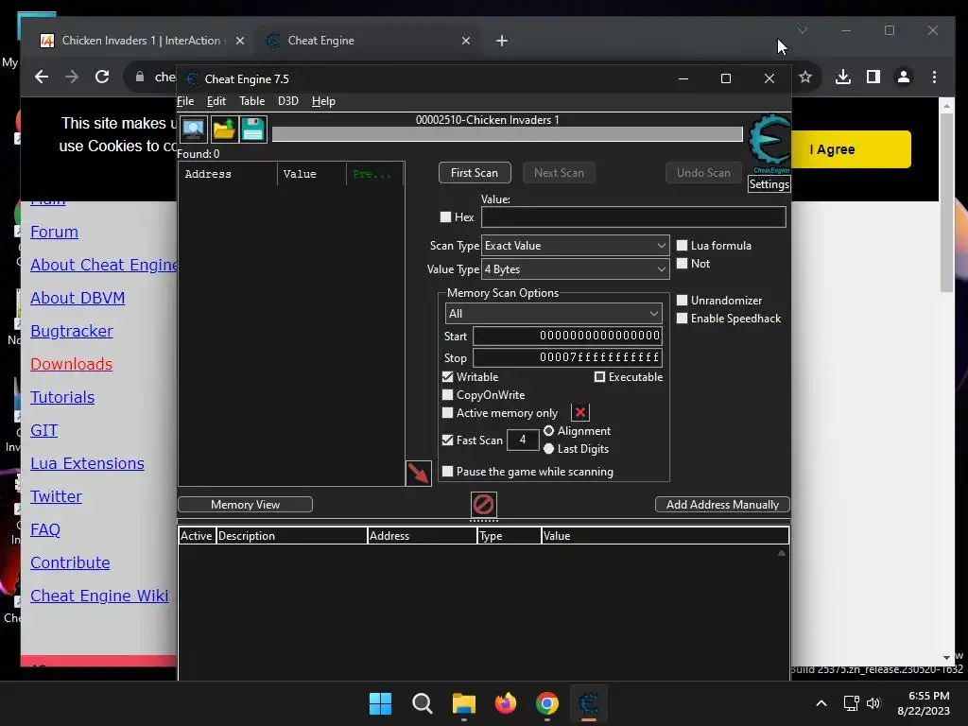The width and height of the screenshot is (968, 726).
Task: Switch to the Chicken Invaders 1 browser tab
Action: tap(142, 41)
